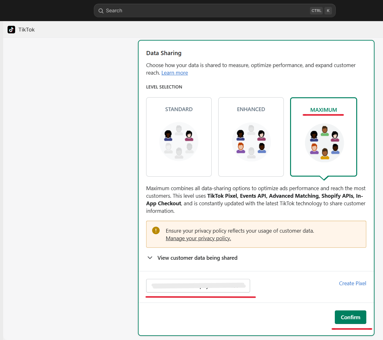The height and width of the screenshot is (340, 383).
Task: Select the STANDARD data sharing level
Action: [x=179, y=109]
